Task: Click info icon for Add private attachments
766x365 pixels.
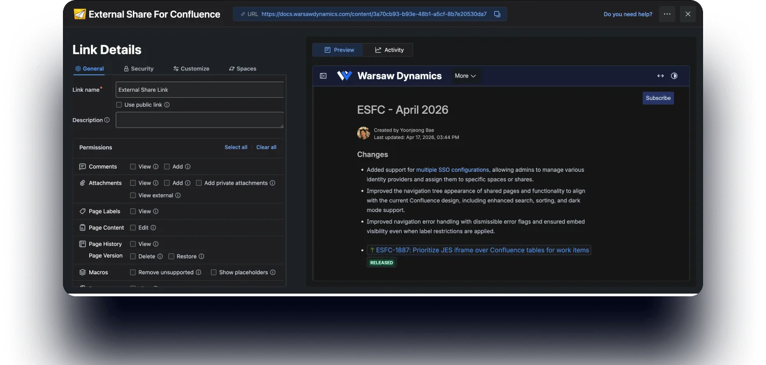Action: [x=272, y=183]
